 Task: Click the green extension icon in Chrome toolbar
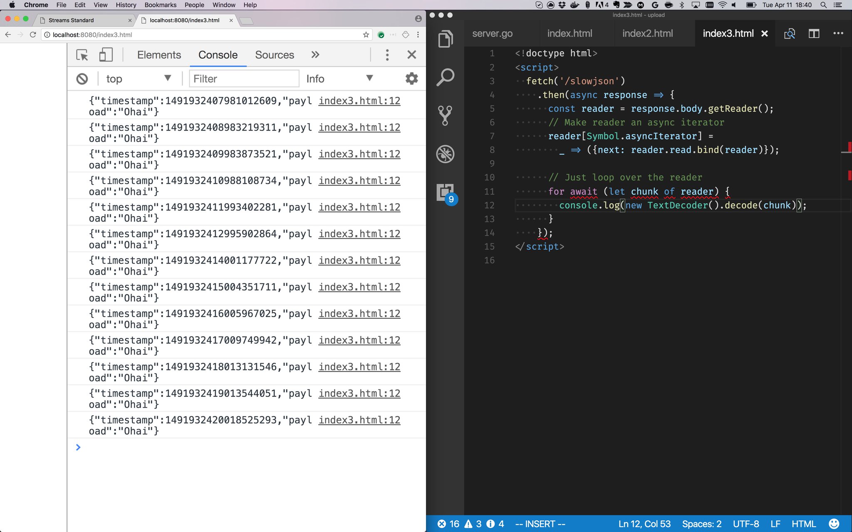tap(381, 35)
